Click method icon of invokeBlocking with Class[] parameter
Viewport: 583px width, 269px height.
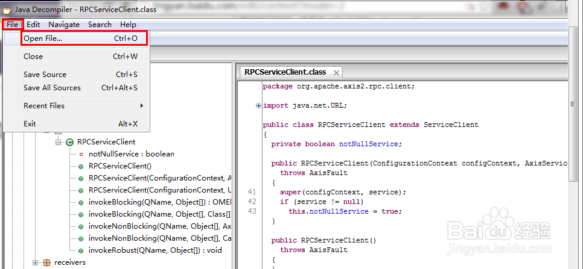(81, 214)
